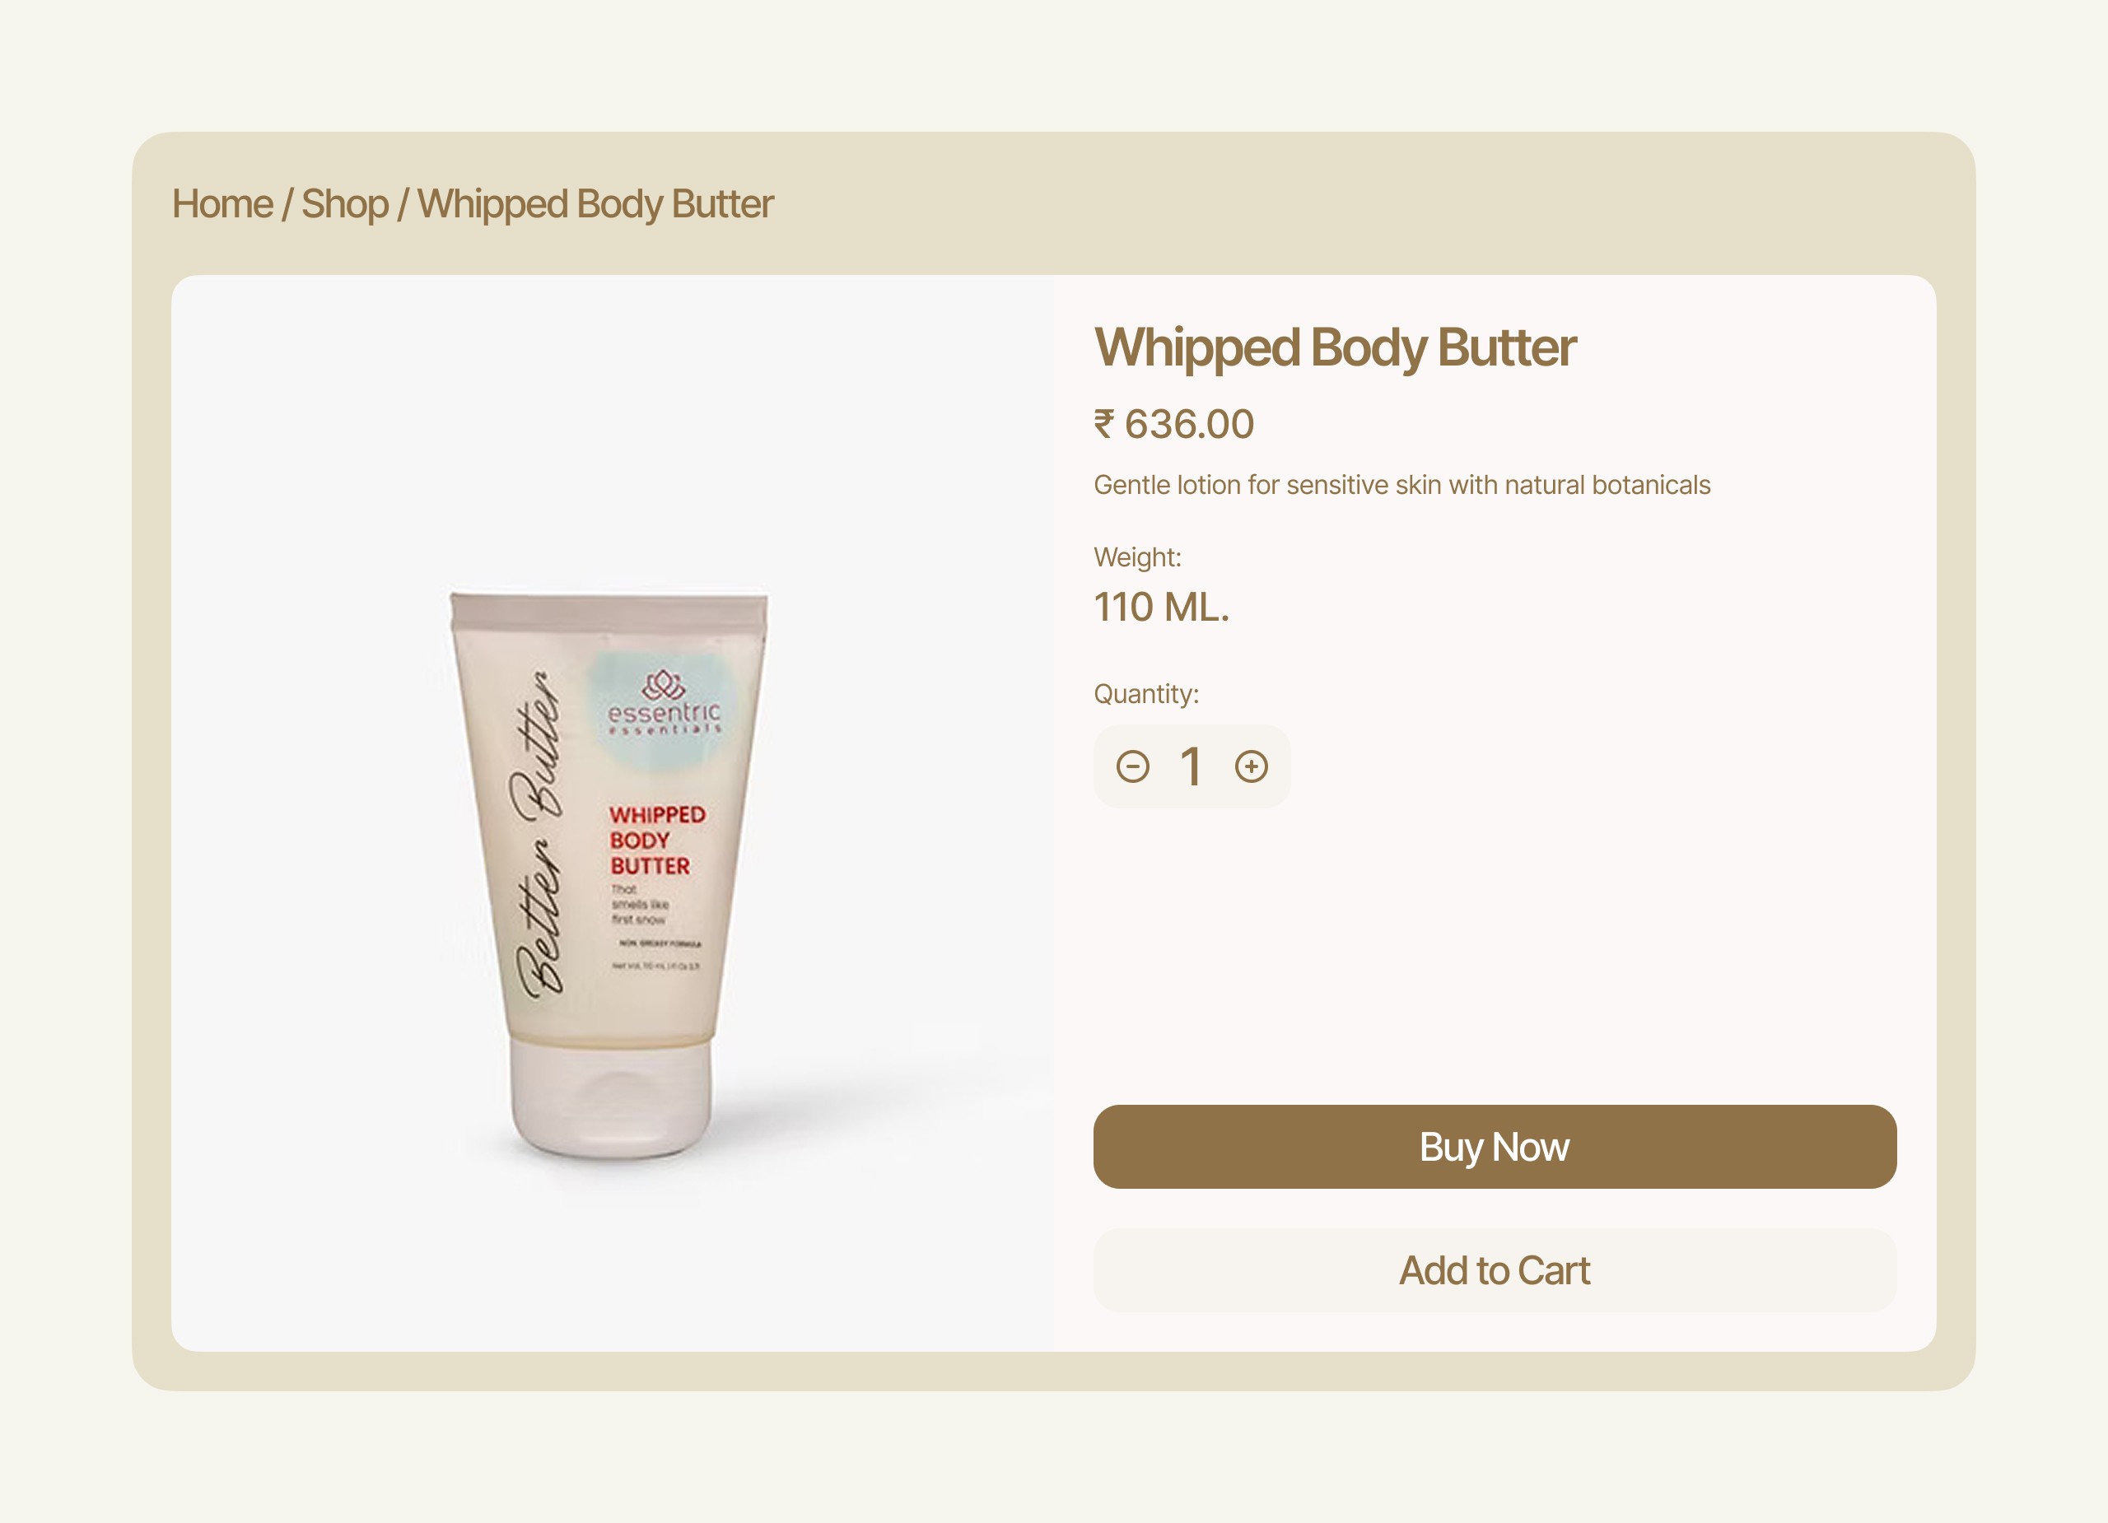Click the rupee symbol beside the price

tap(1103, 425)
